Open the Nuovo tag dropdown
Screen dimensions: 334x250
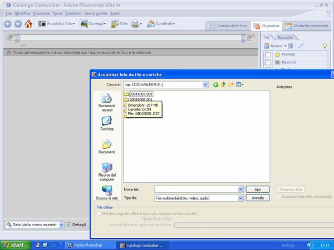tap(275, 46)
